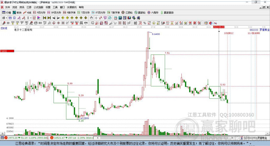The width and height of the screenshot is (270, 146).
Task: Launch the calculator tool
Action: 120,18
